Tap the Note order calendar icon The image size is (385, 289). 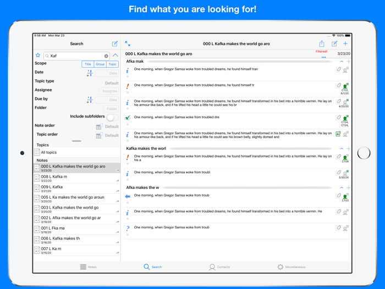click(98, 127)
